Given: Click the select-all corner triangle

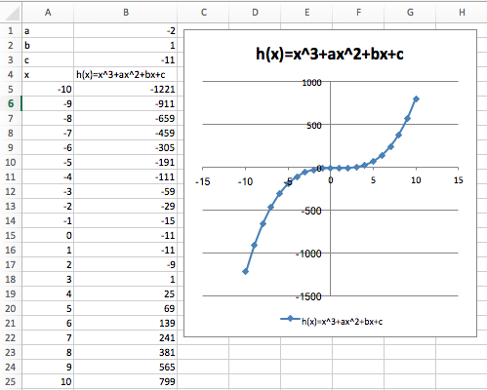Looking at the screenshot, I should tap(12, 13).
